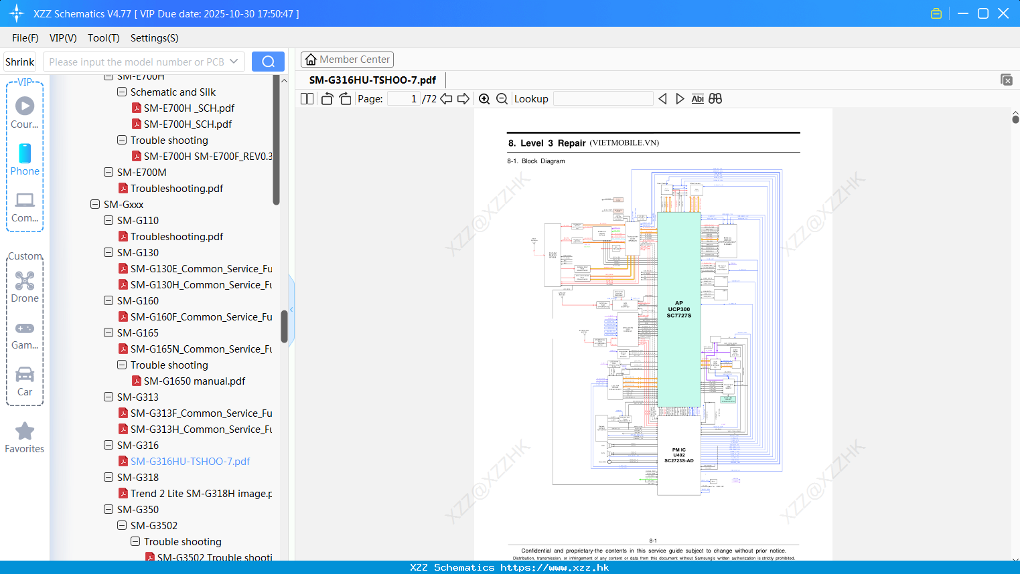Open the Settings(S) menu
The height and width of the screenshot is (574, 1020).
[x=155, y=38]
